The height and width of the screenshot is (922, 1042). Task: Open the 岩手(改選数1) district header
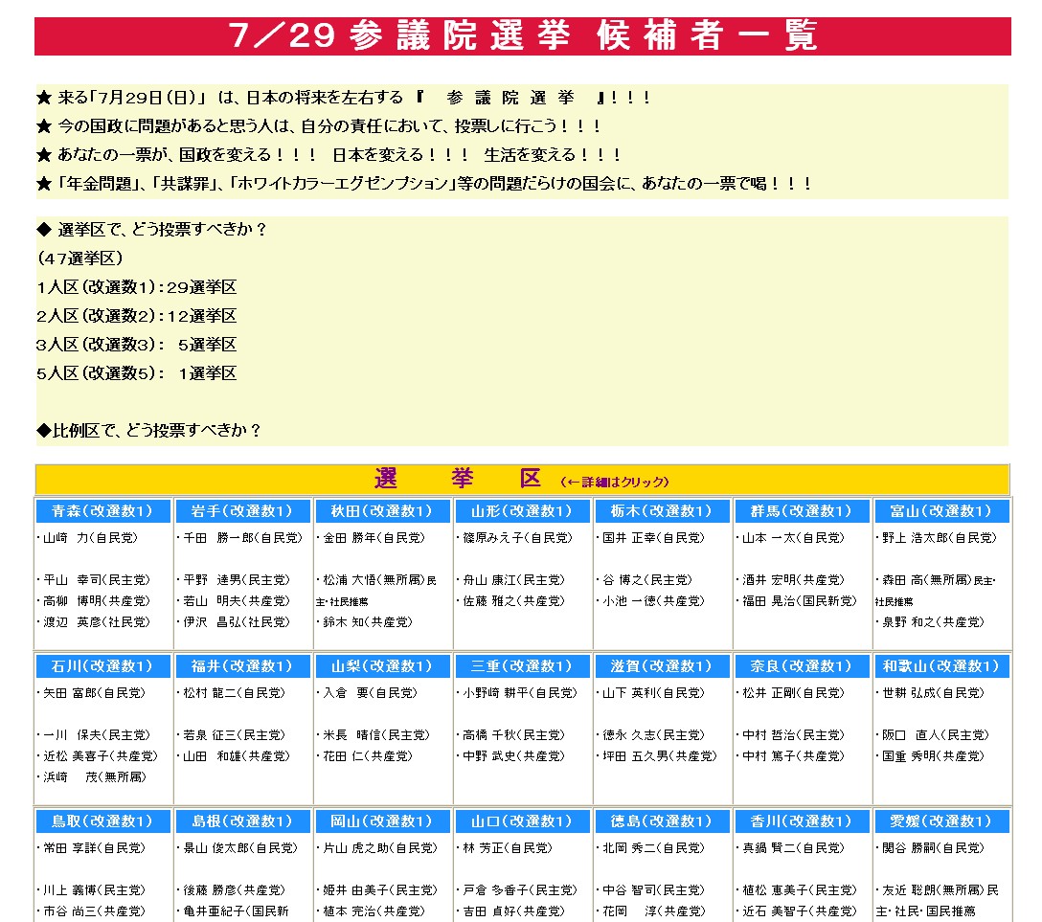242,511
